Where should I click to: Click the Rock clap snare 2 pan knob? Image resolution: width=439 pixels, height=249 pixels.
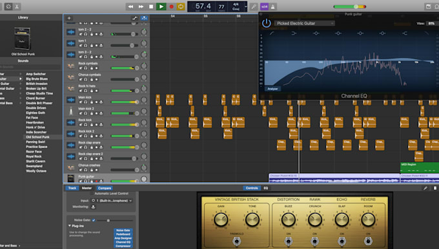point(144,156)
